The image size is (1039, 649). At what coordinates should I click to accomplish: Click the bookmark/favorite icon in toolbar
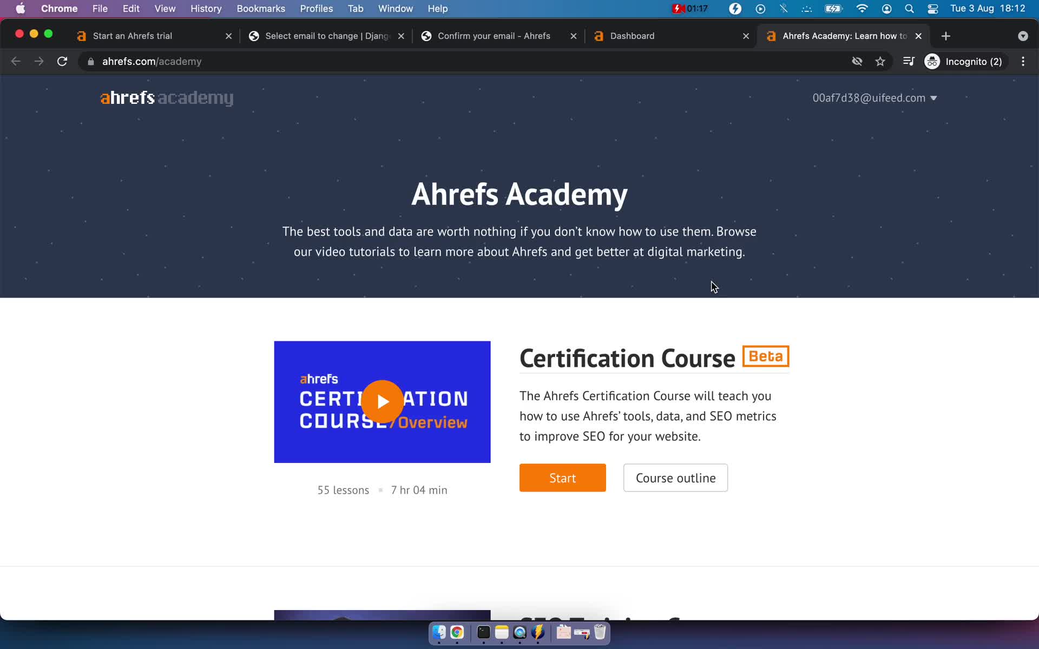pos(880,61)
